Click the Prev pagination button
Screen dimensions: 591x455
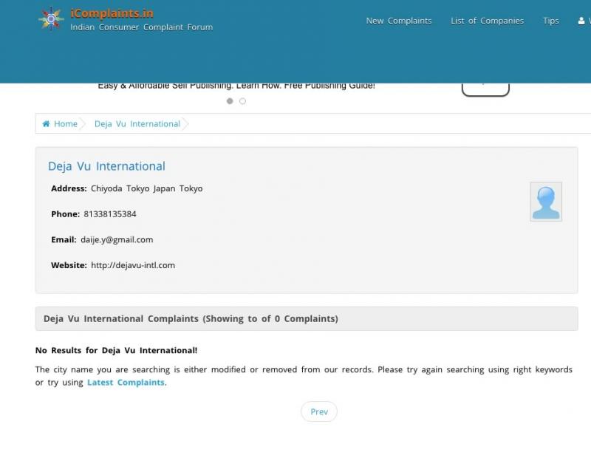[x=319, y=411]
